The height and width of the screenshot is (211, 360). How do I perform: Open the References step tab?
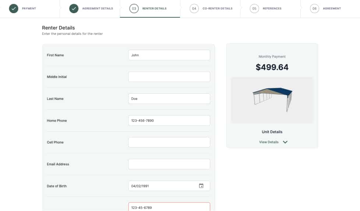coord(270,9)
